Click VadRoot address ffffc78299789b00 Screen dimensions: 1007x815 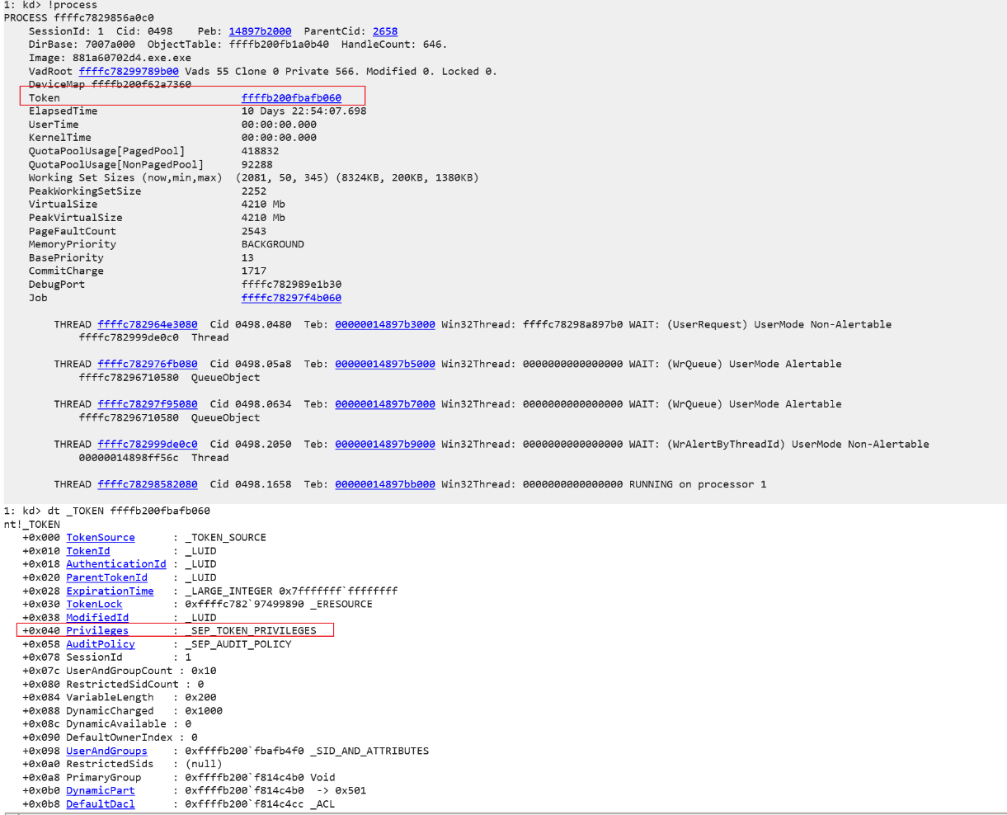[129, 71]
